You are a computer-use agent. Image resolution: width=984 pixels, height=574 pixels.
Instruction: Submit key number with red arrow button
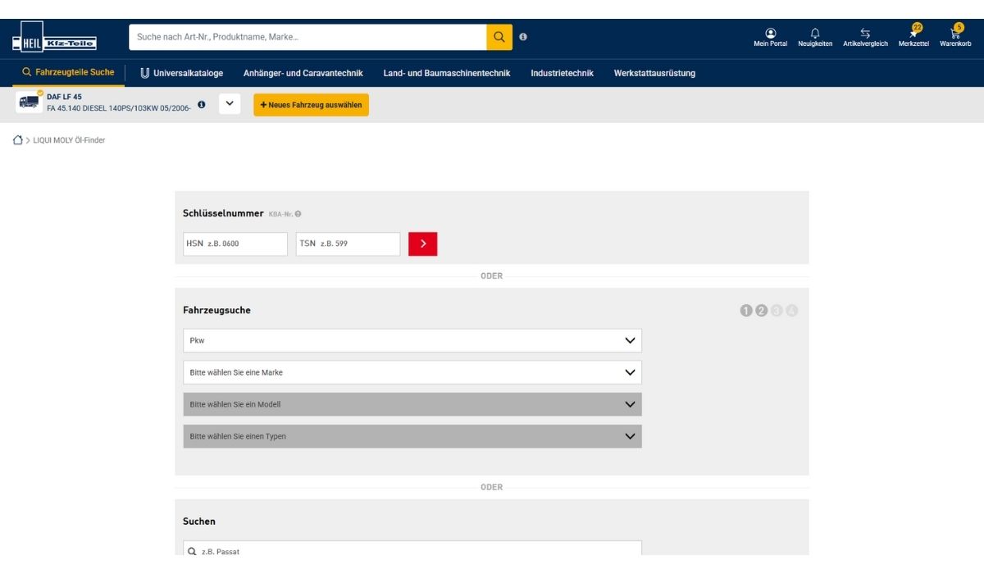(422, 244)
